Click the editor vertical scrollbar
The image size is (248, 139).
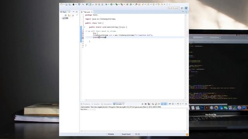tap(186, 56)
